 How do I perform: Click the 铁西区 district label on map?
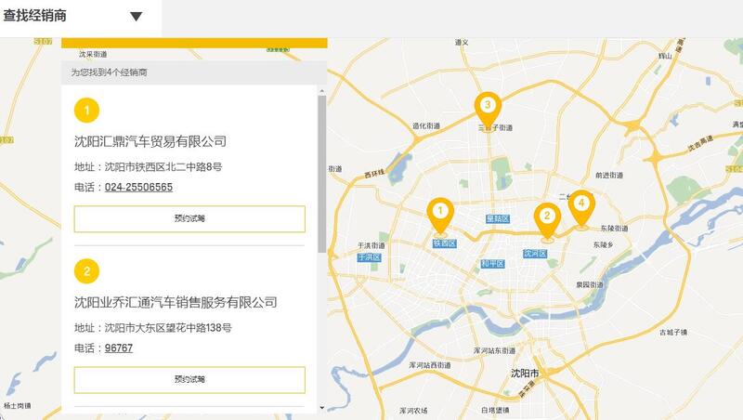445,243
